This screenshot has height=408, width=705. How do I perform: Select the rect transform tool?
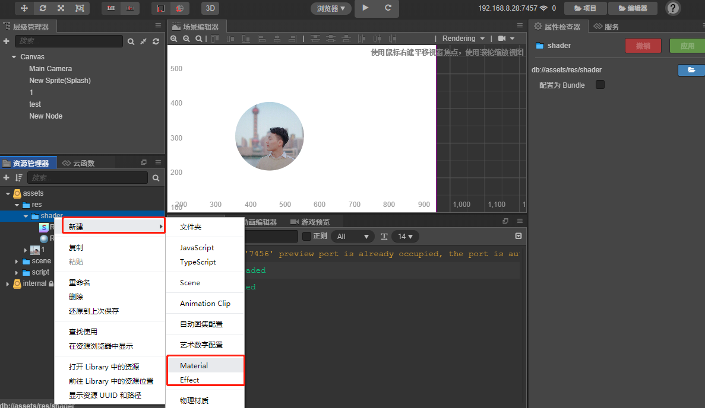[x=80, y=8]
